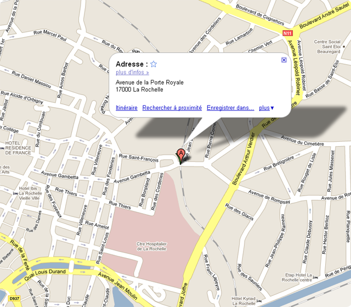Click 'Enregistrer dans...' link

[x=230, y=108]
